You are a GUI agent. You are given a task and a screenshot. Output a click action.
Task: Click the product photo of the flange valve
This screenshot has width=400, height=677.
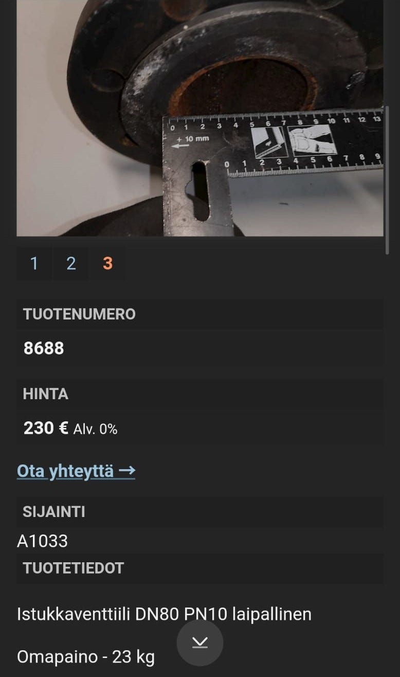tap(200, 118)
